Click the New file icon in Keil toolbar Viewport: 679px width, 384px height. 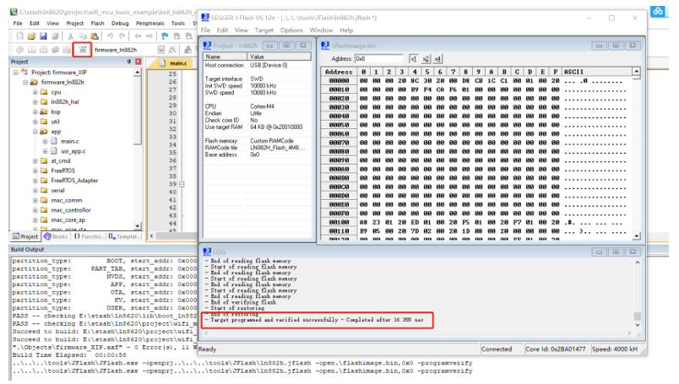click(x=20, y=36)
